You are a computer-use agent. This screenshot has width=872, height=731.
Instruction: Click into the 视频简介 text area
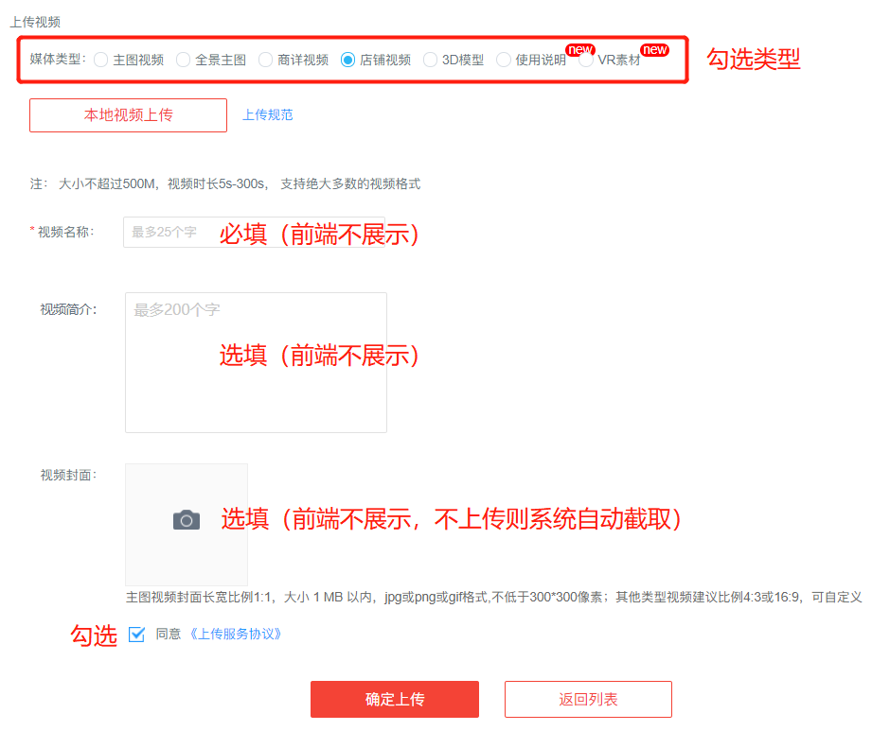click(x=256, y=362)
